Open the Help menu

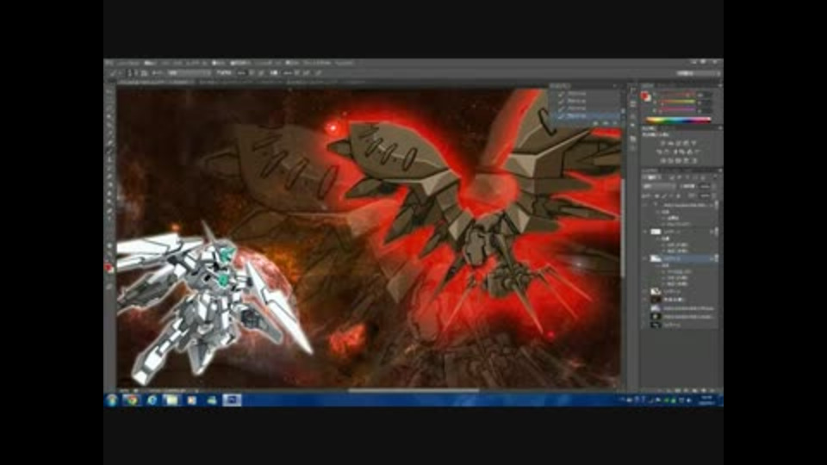(x=345, y=63)
